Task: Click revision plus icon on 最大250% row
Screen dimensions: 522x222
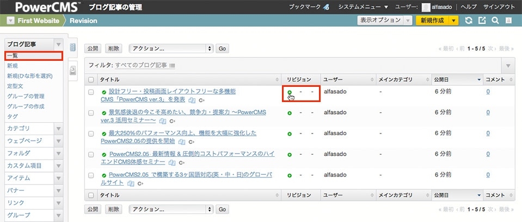Action: point(290,134)
